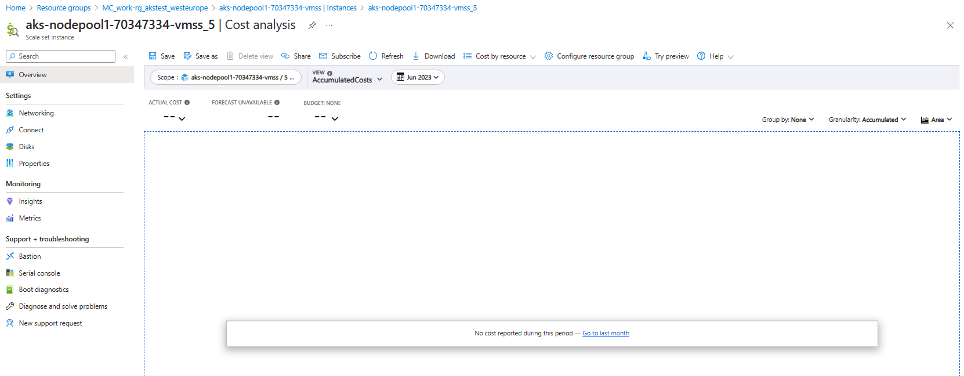Click the Save toolbar icon
The image size is (964, 376).
[153, 56]
